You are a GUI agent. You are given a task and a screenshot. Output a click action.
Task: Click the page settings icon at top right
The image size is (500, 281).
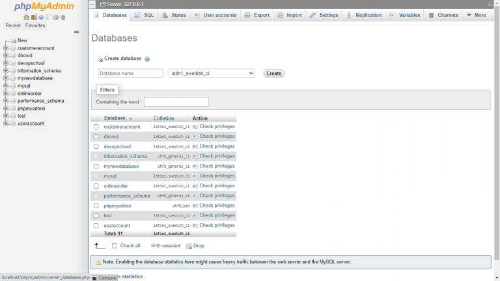(490, 4)
